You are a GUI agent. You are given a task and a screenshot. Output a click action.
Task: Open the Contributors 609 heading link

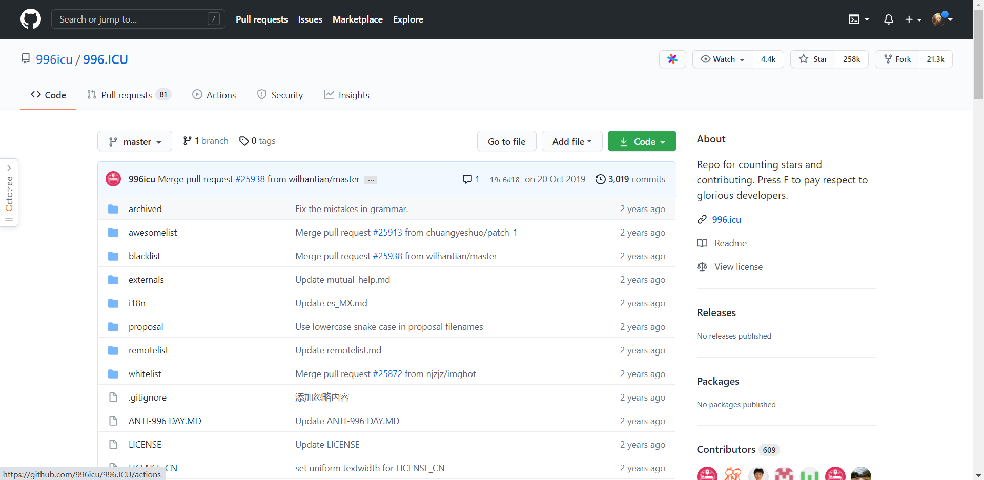click(738, 450)
